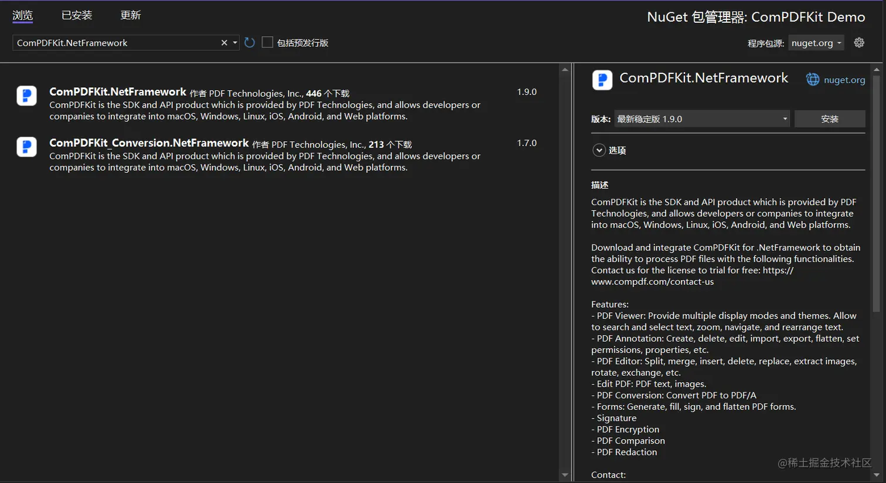Click the 'PDF Comparison' feature line
Viewport: 886px width, 483px height.
(x=628, y=441)
